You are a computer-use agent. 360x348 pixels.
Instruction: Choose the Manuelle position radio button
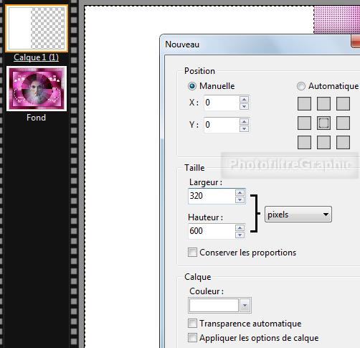point(192,86)
